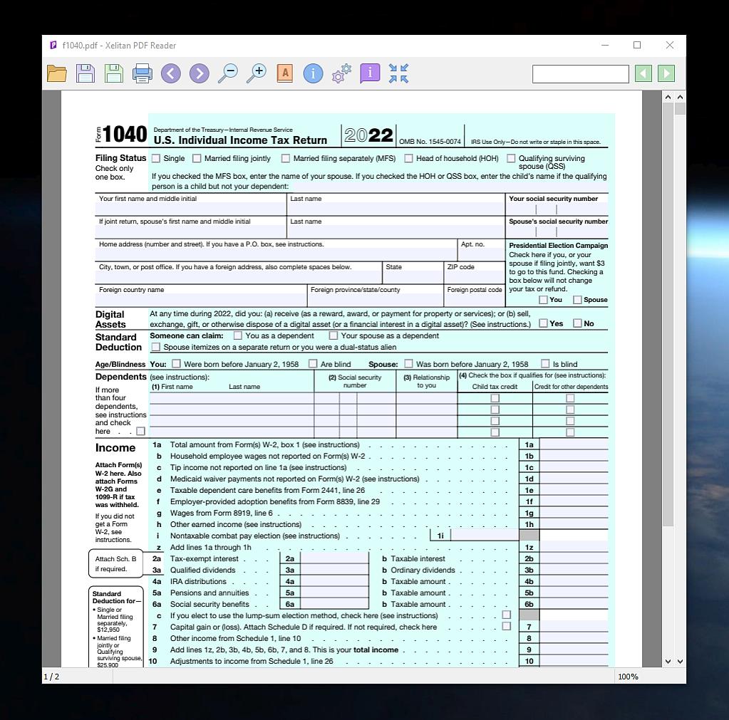
Task: Check Spouse 'Was born before January 2, 1958'
Action: (x=408, y=364)
